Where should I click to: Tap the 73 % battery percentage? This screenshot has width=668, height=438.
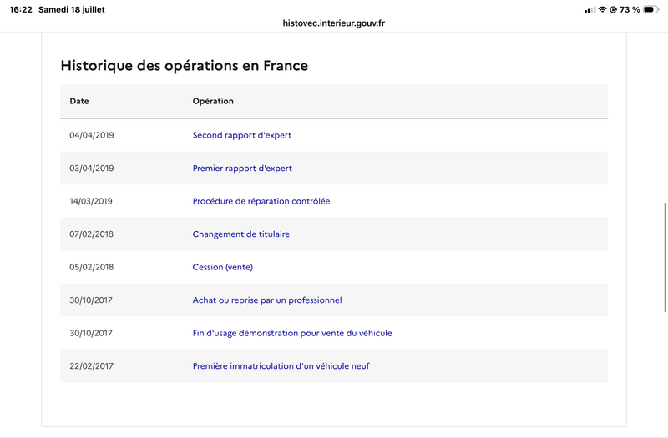click(x=630, y=9)
